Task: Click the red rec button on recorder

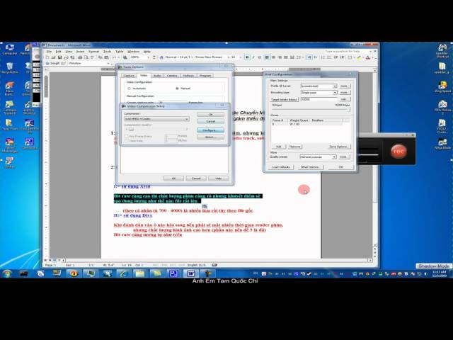Action: coord(398,151)
